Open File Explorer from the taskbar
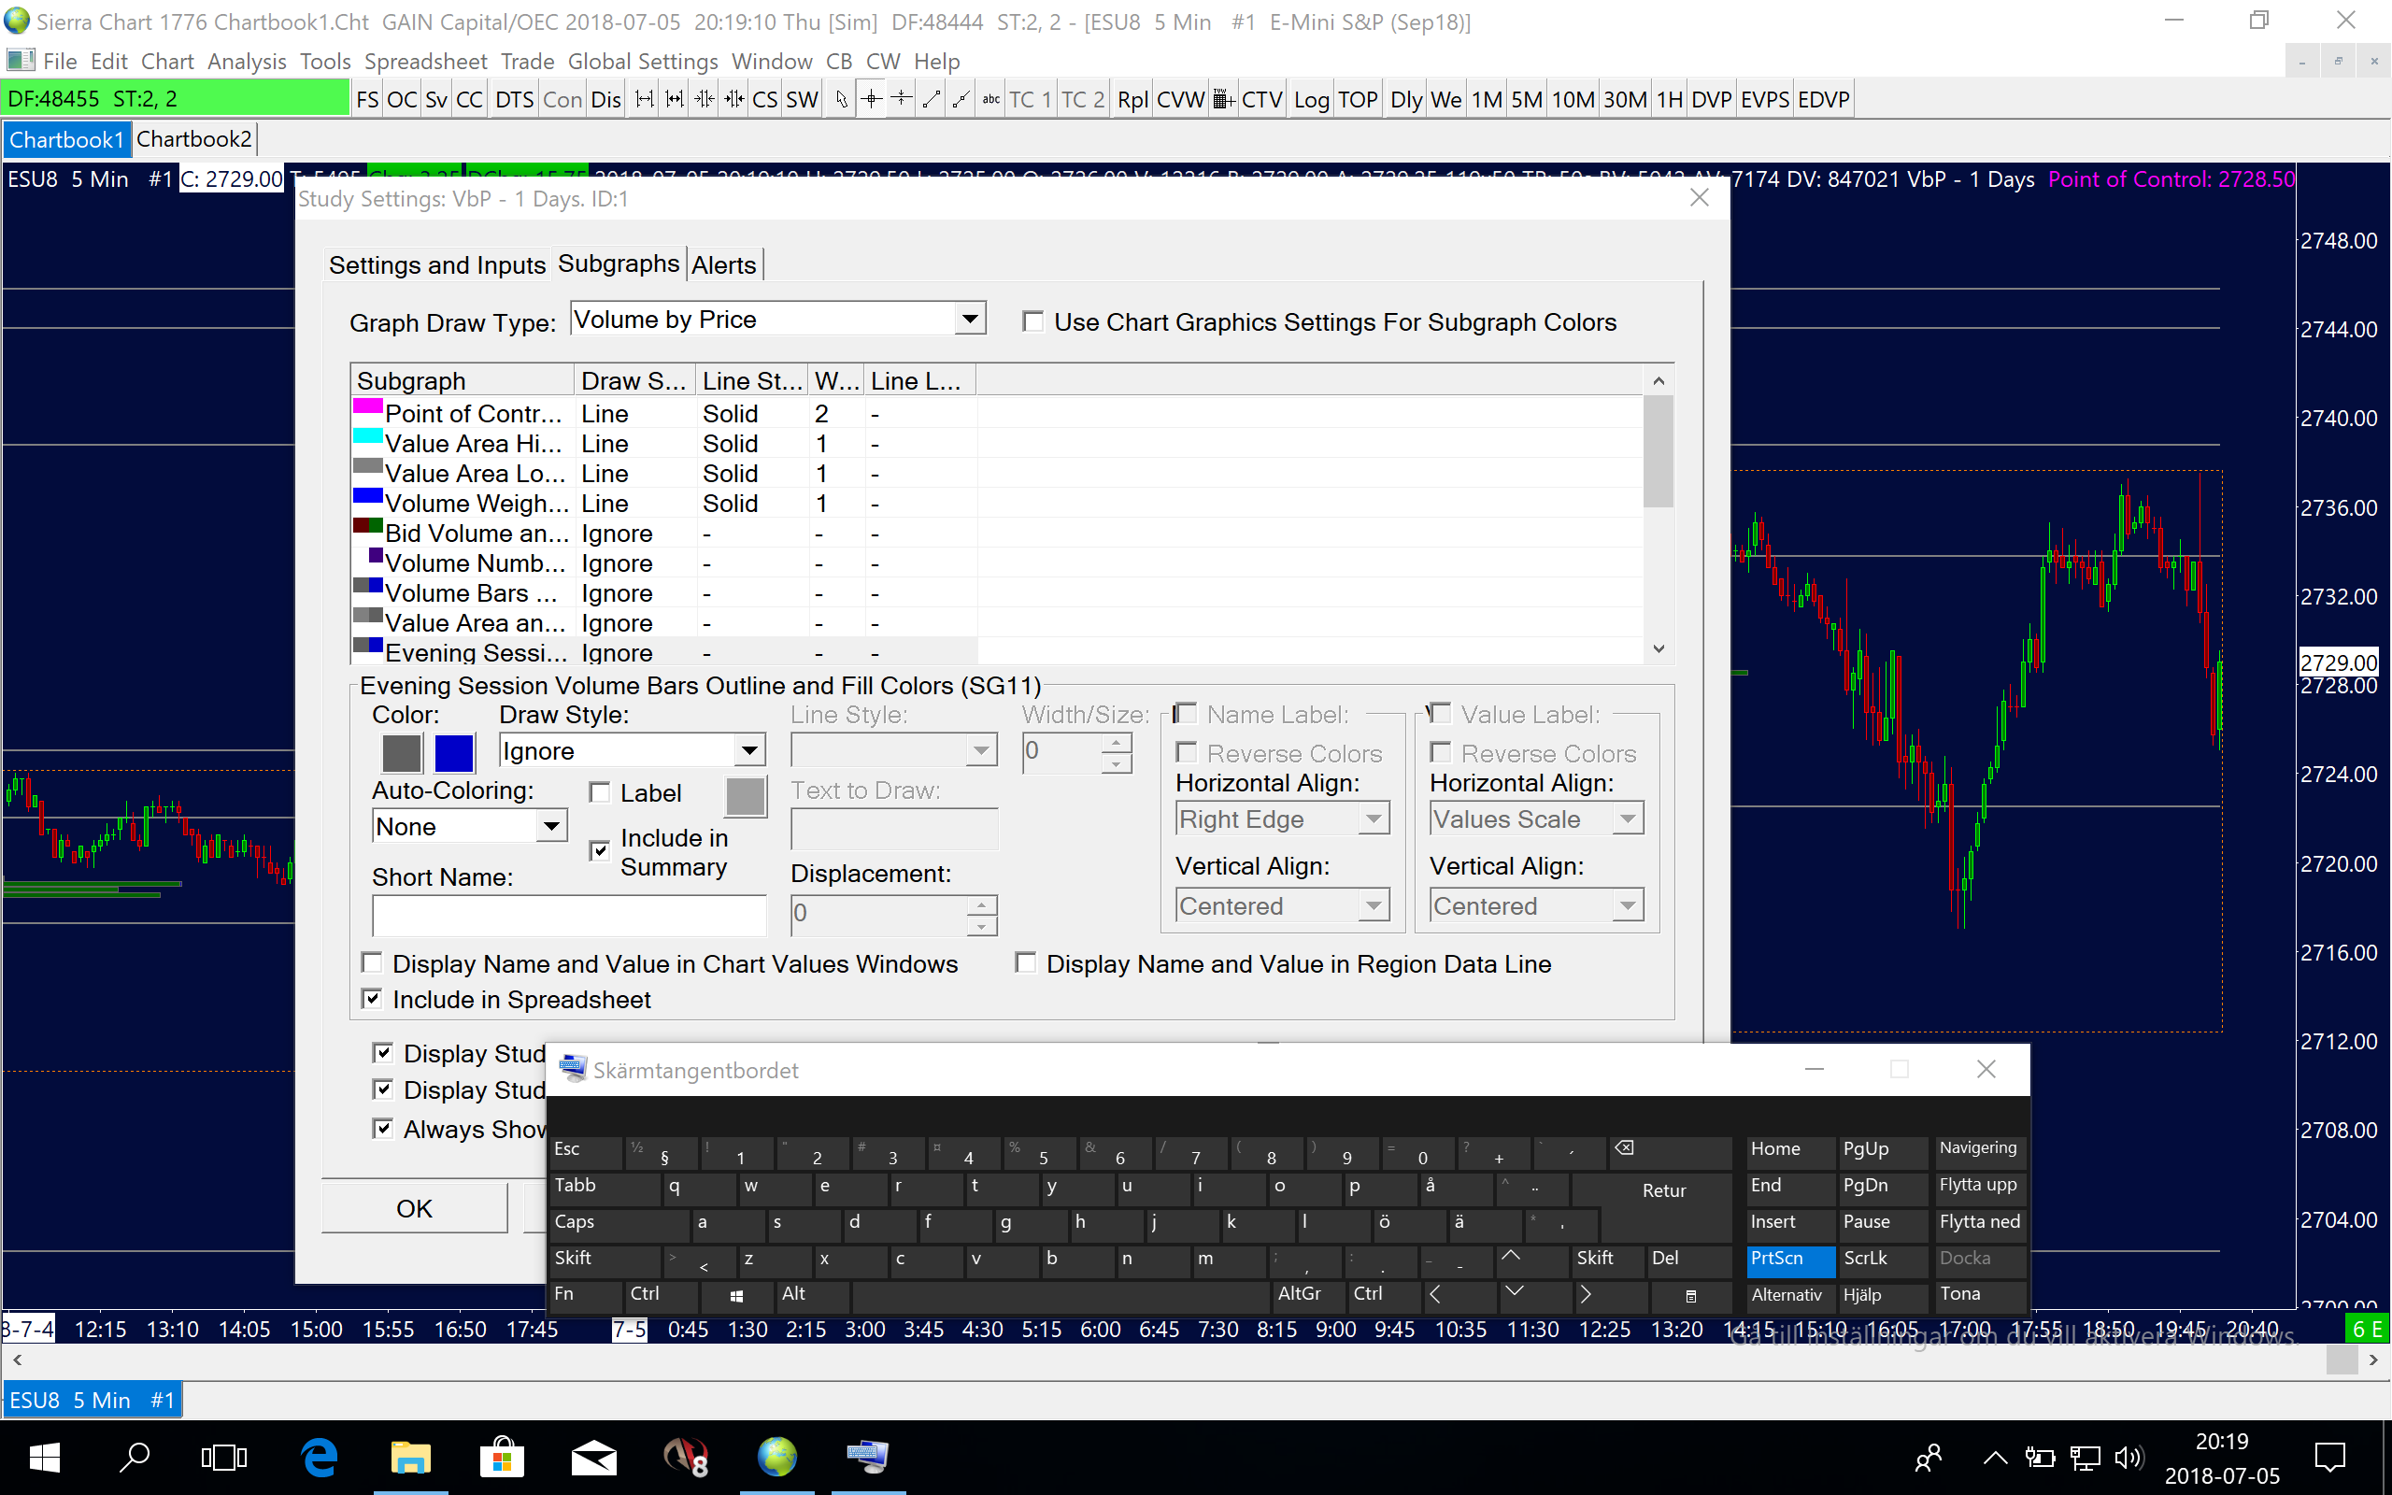The image size is (2392, 1495). click(410, 1458)
